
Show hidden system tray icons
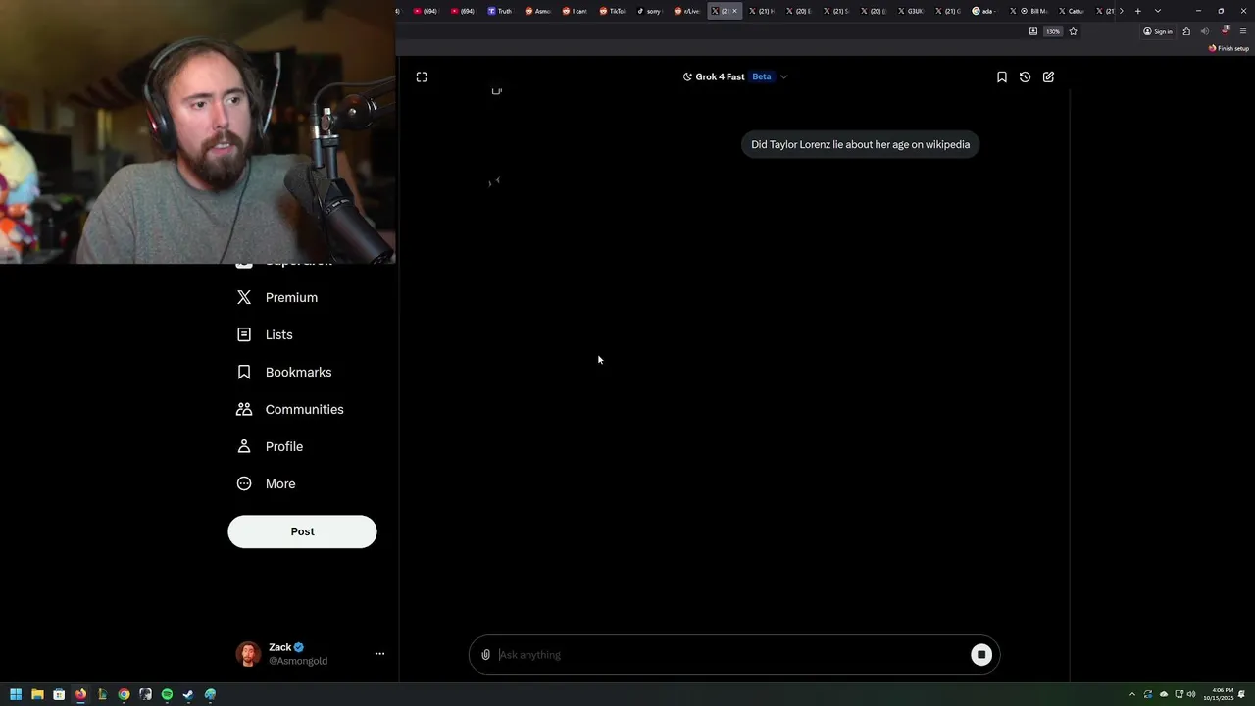tap(1132, 694)
